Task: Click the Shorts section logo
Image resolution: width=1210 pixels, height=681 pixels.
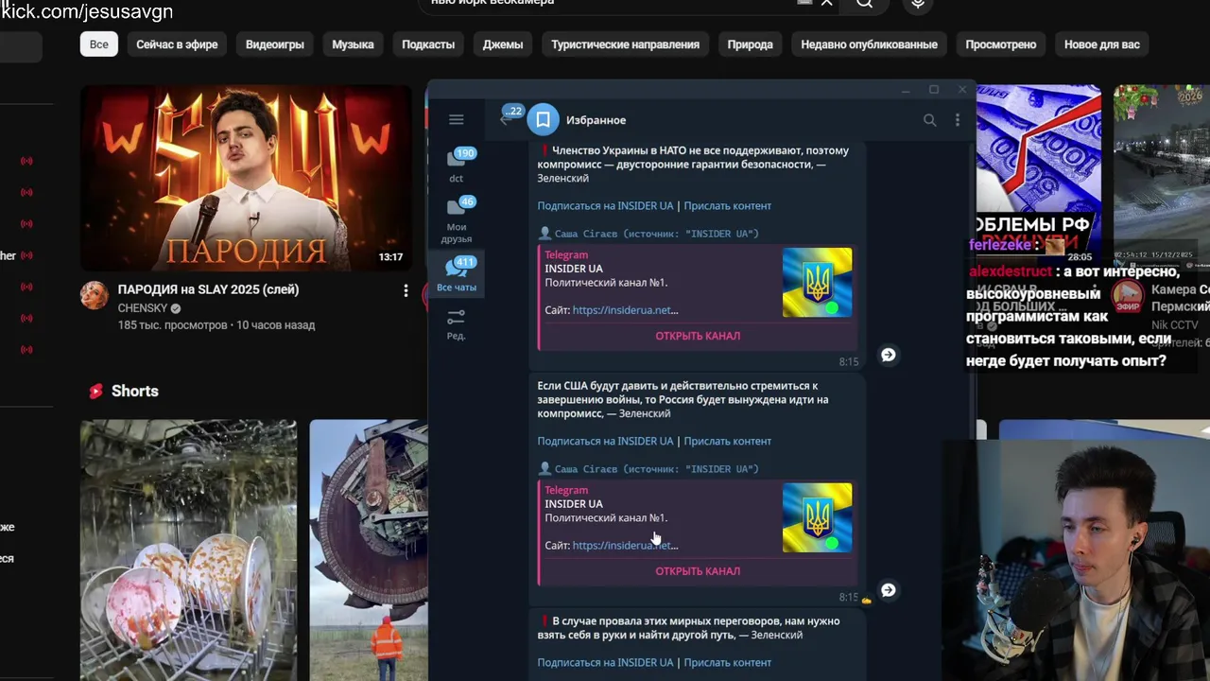Action: [95, 392]
